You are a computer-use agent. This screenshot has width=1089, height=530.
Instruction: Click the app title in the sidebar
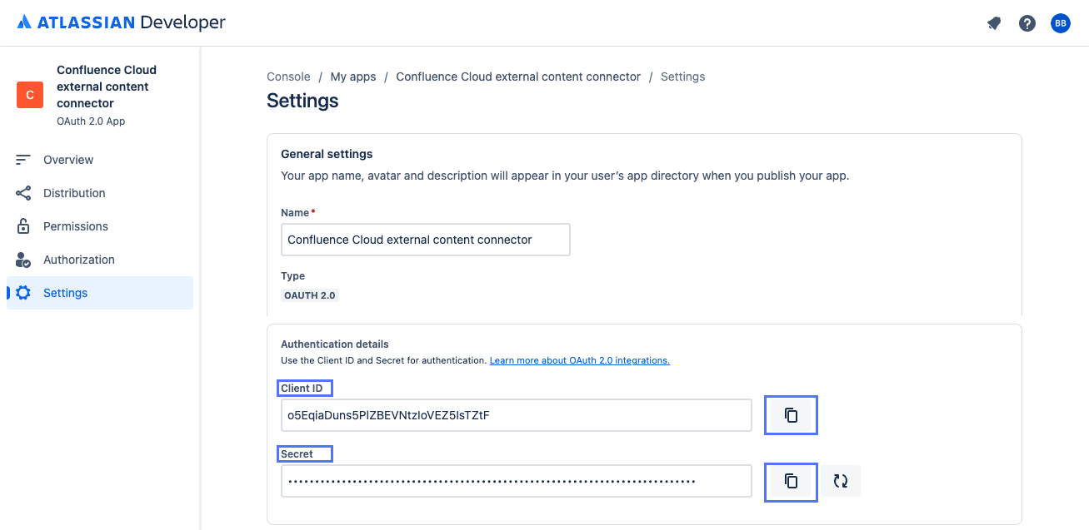[107, 87]
